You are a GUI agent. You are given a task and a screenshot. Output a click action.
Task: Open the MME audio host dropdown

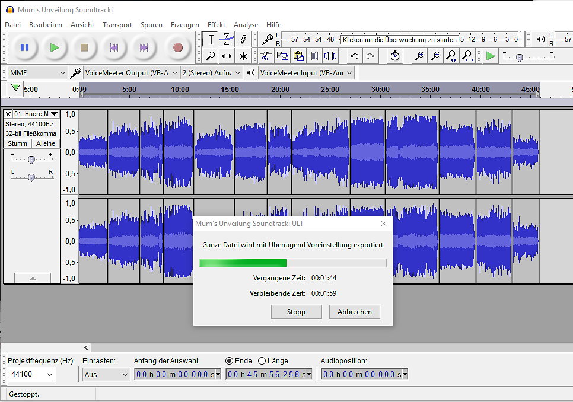(x=38, y=72)
